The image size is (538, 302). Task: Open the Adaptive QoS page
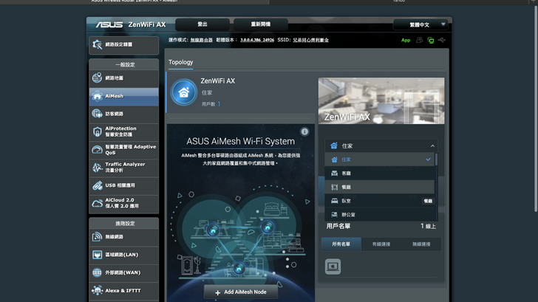123,150
